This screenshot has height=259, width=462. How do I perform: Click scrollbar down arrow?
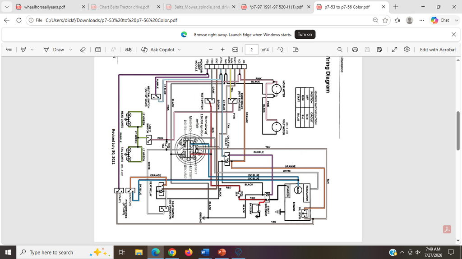458,241
